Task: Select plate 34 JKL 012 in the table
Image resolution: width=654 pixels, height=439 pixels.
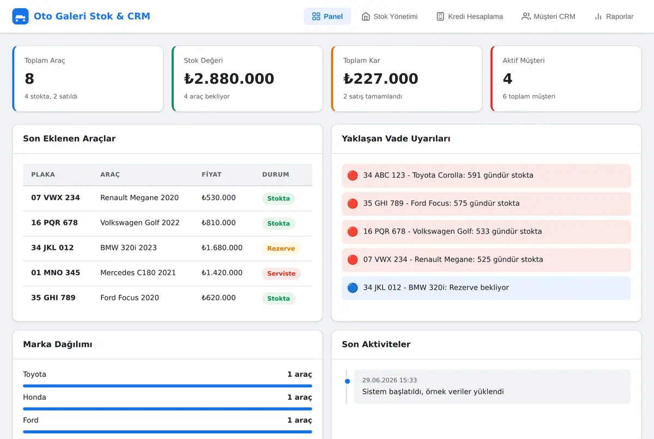Action: (52, 248)
